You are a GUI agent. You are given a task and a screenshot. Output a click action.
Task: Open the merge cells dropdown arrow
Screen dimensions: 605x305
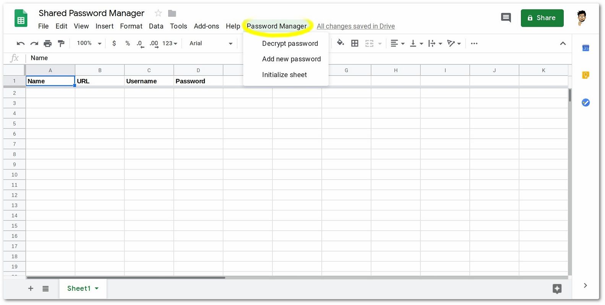pyautogui.click(x=380, y=44)
